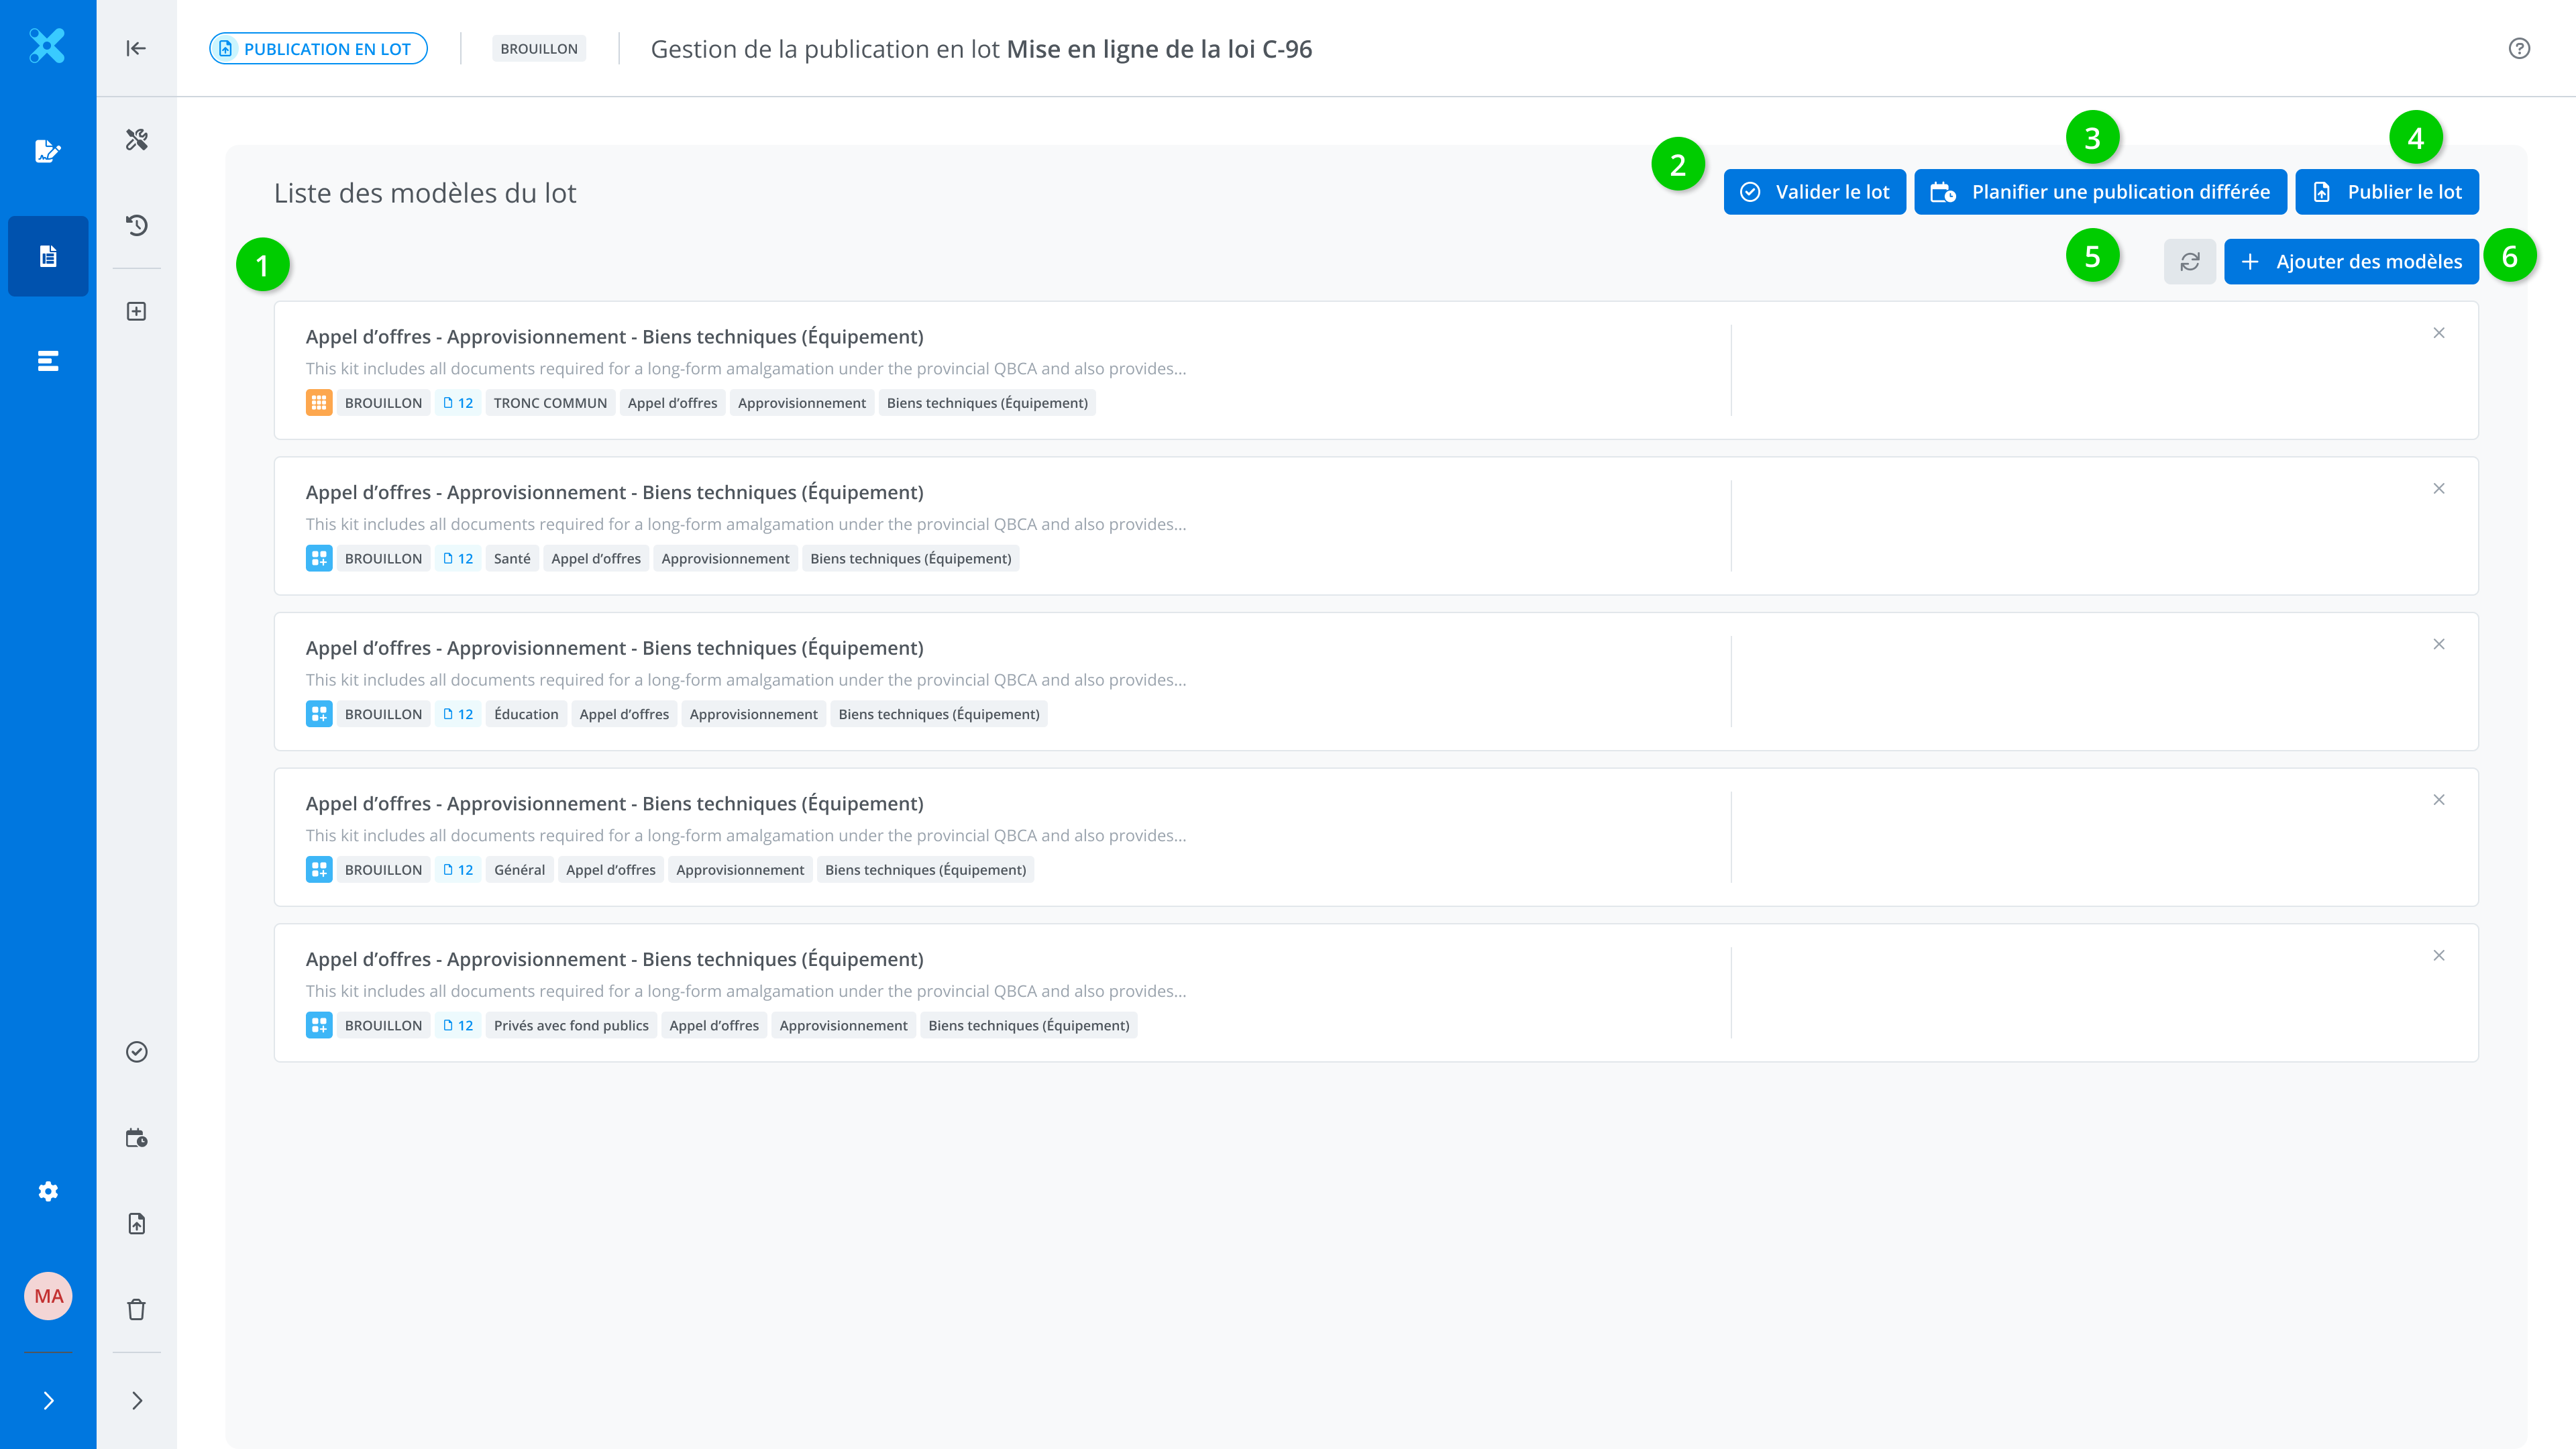
Task: Remove the TRONC COMMUN model card
Action: [2439, 333]
